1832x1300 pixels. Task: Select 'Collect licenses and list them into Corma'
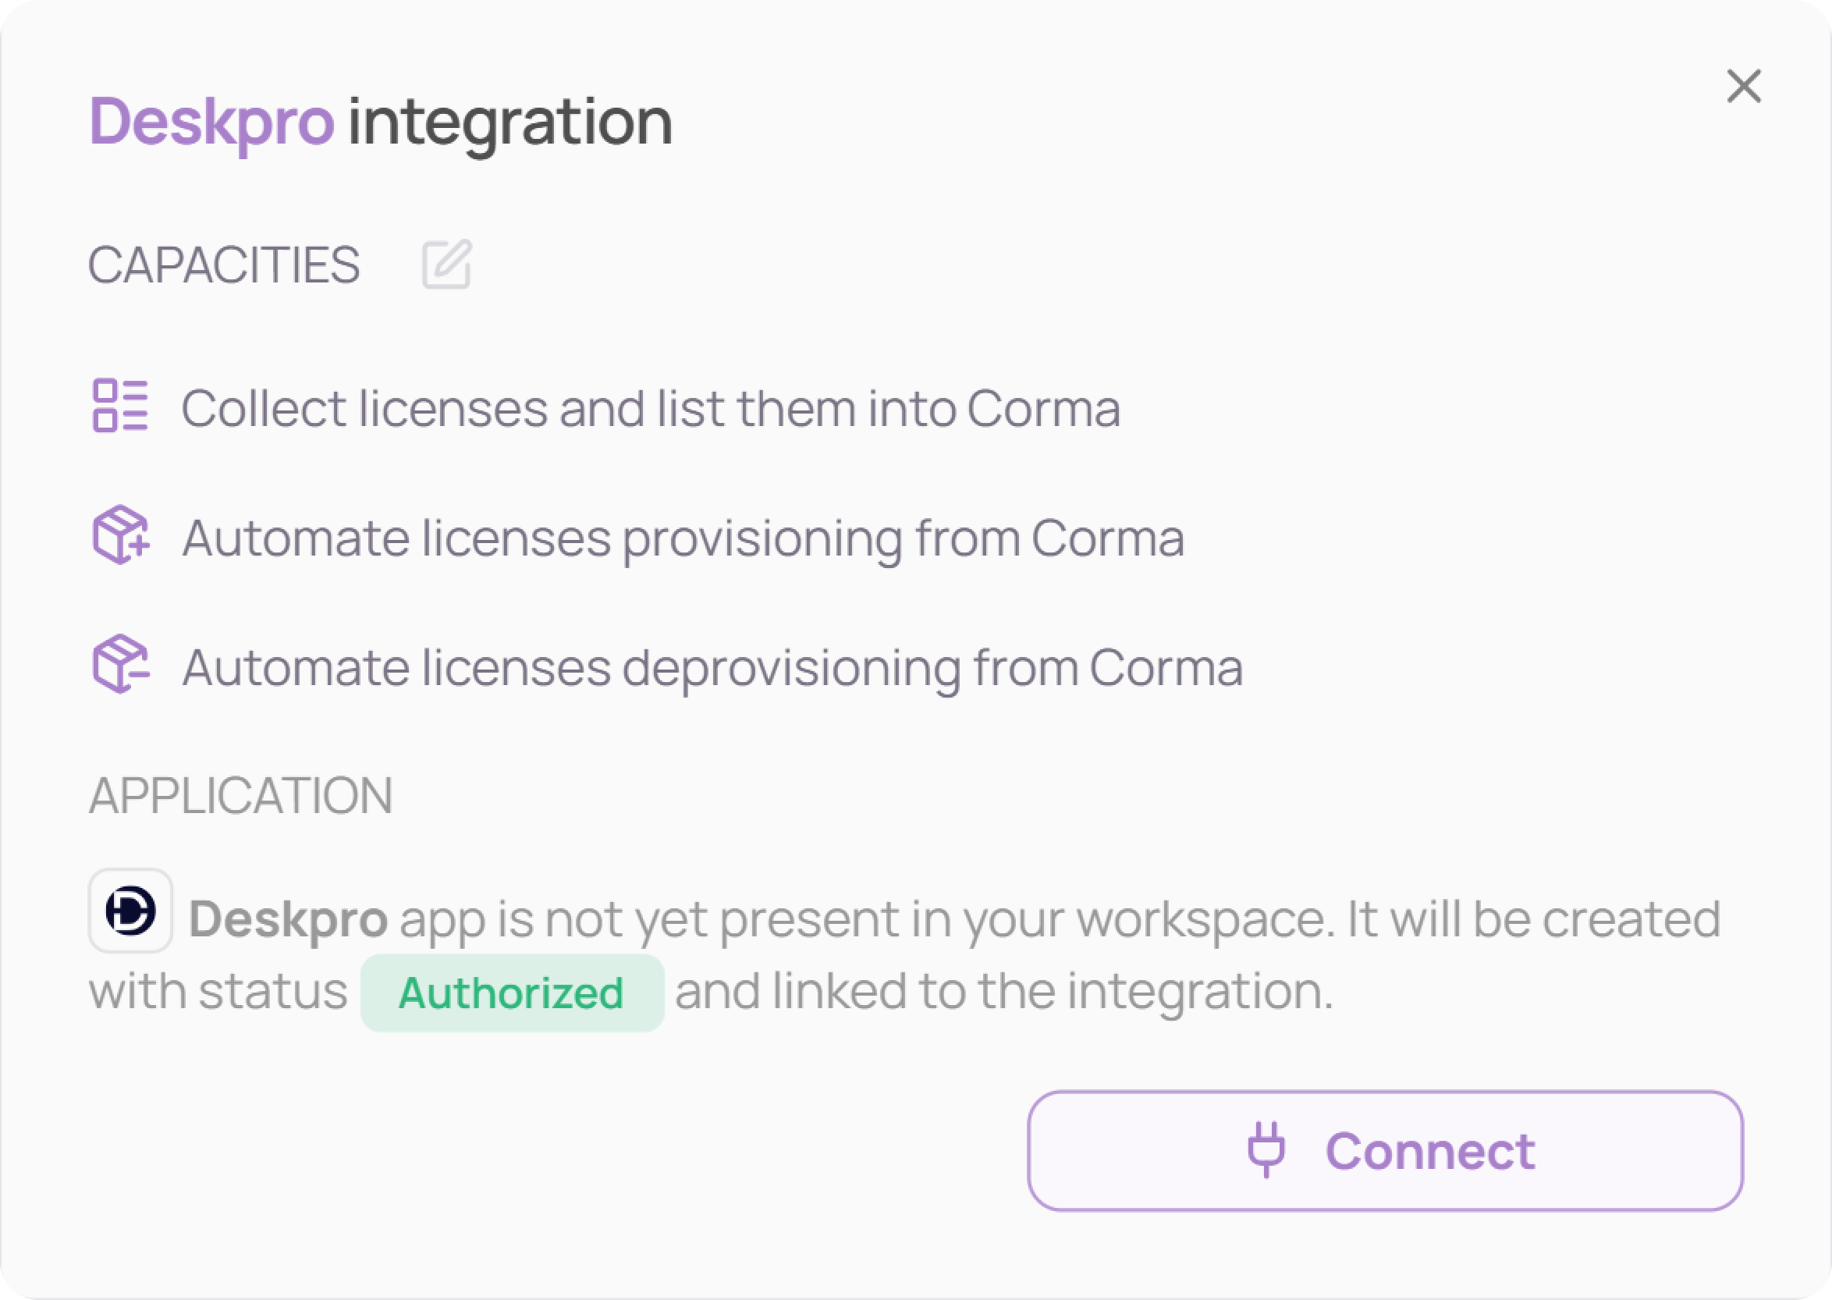tap(650, 409)
